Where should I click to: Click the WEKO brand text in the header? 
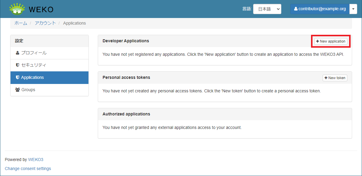pos(41,9)
